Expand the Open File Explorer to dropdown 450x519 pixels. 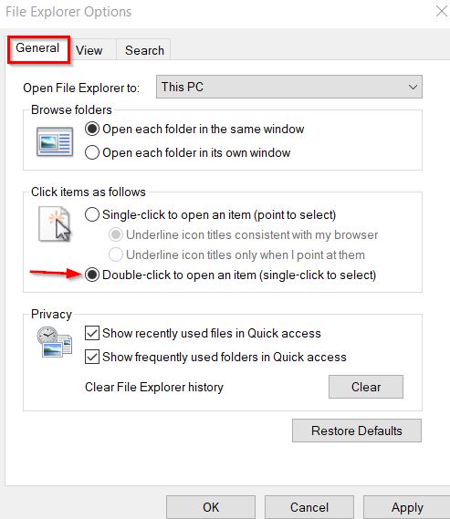point(289,87)
